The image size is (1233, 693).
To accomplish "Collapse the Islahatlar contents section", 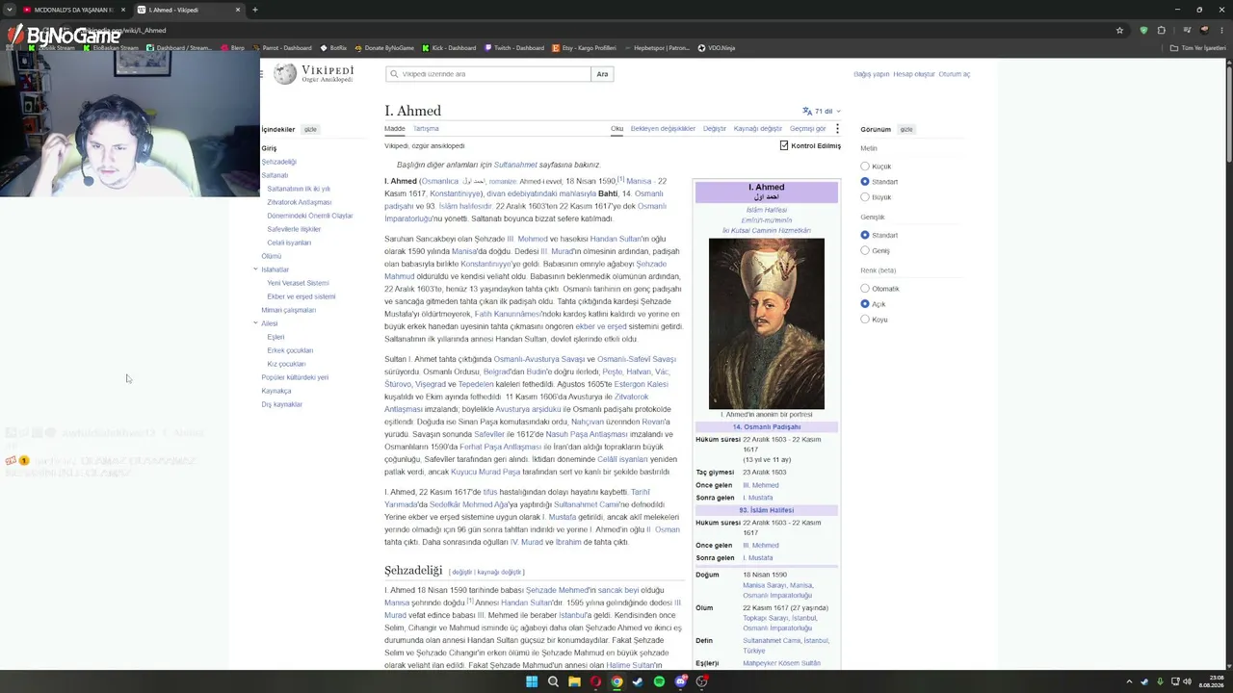I will pos(255,269).
